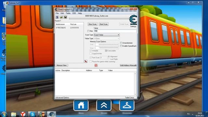Click the Address column header in results
Image resolution: width=208 pixels, height=117 pixels.
[60, 24]
